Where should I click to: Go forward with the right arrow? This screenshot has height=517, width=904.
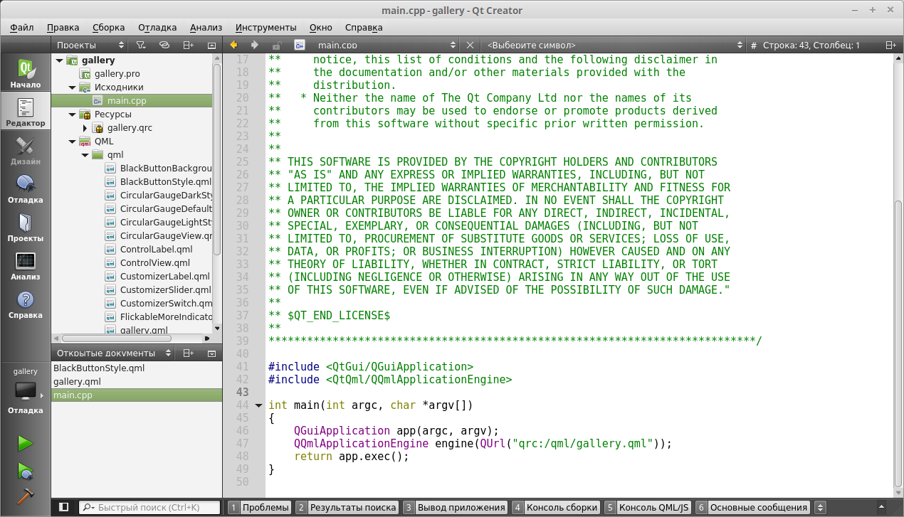(254, 45)
